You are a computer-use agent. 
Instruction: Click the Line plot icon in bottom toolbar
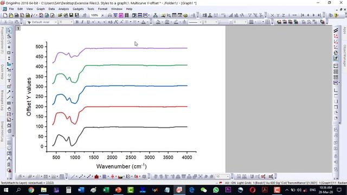pyautogui.click(x=73, y=177)
